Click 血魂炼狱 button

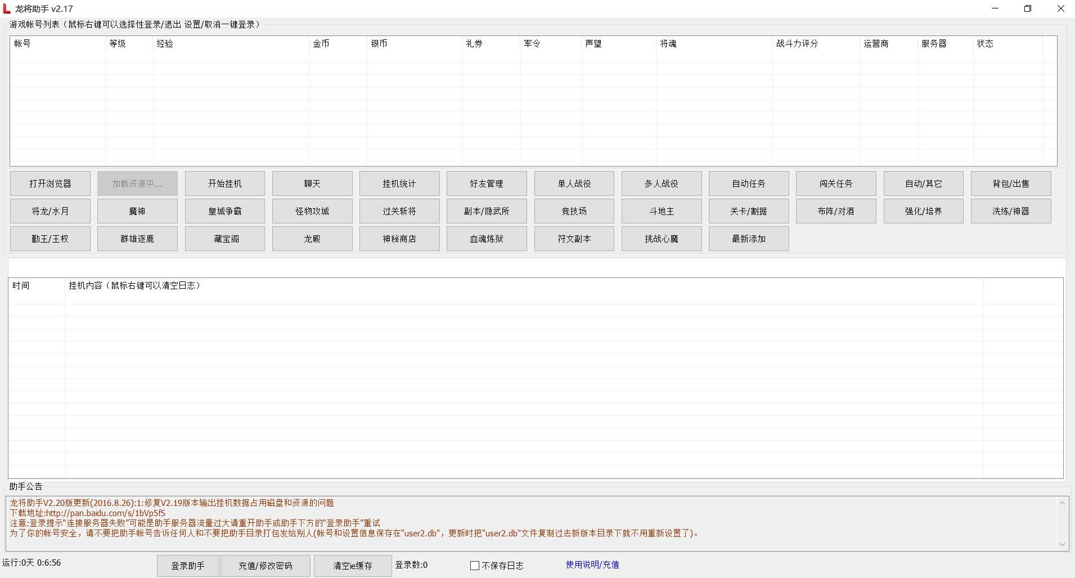point(487,239)
